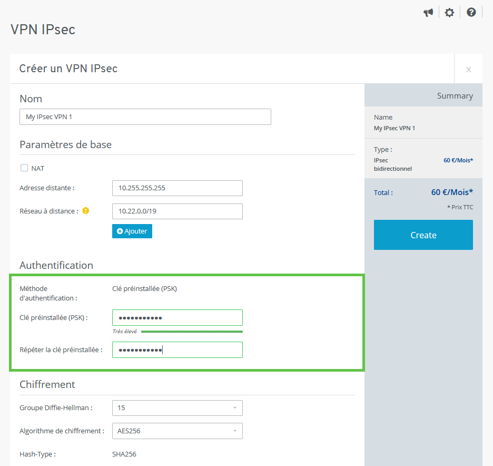Open the Algorithme de chiffrement dropdown
Image resolution: width=493 pixels, height=466 pixels.
[177, 431]
